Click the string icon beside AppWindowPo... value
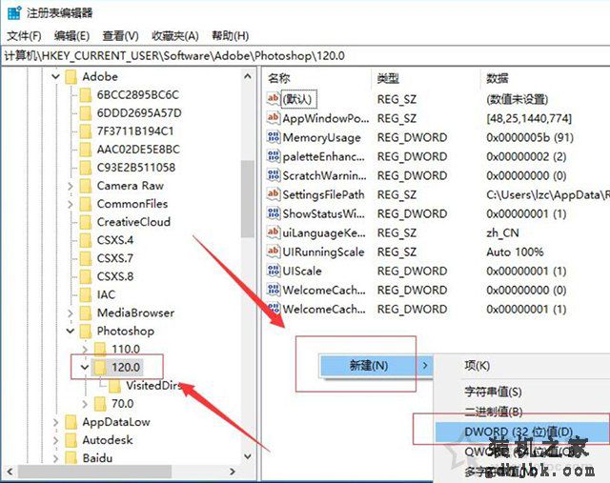This screenshot has width=610, height=483. coord(274,117)
